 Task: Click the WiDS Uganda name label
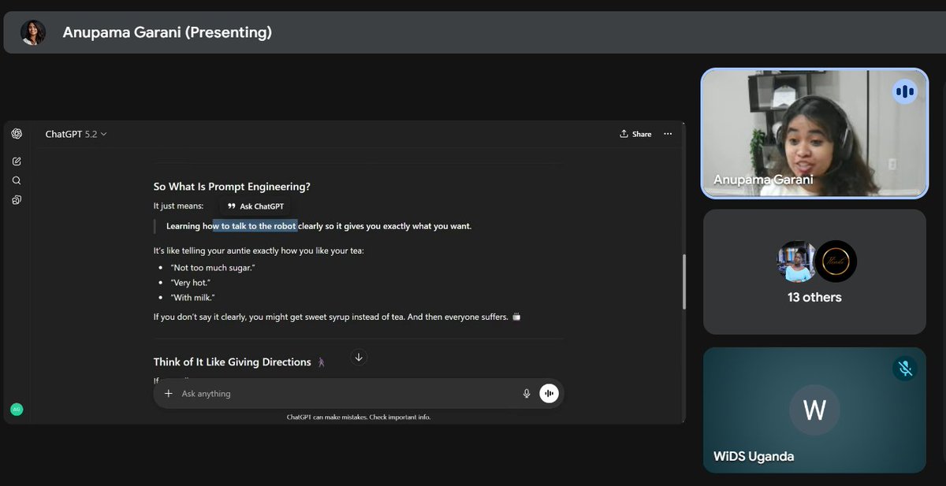[754, 456]
